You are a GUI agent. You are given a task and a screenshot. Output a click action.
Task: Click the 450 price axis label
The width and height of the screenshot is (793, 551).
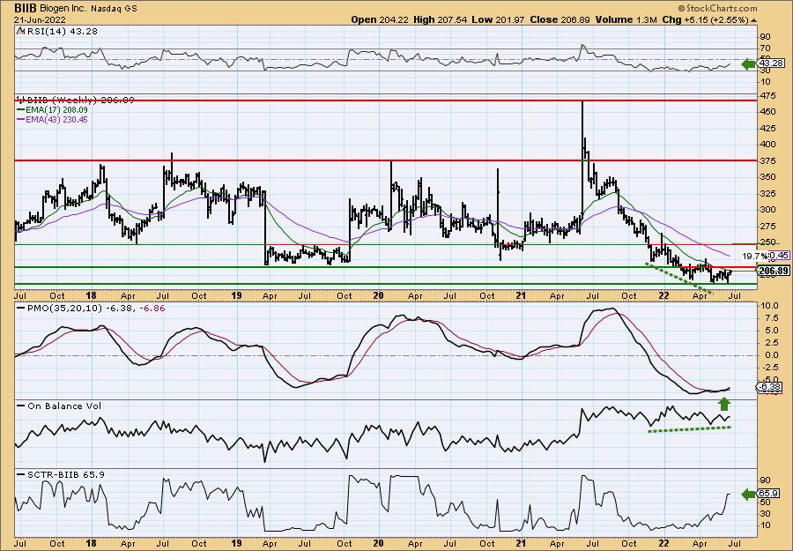click(767, 111)
